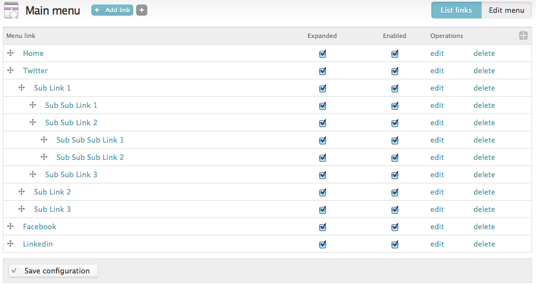
Task: Grab the drag handle for Facebook
Action: [11, 226]
